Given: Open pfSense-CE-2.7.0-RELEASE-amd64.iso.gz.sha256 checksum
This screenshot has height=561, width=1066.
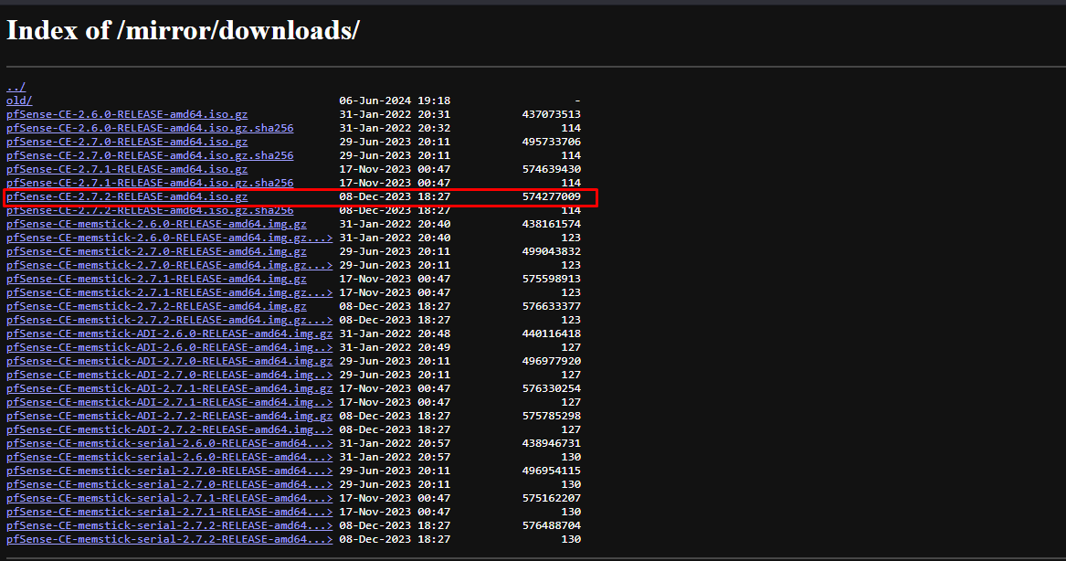Looking at the screenshot, I should [150, 155].
